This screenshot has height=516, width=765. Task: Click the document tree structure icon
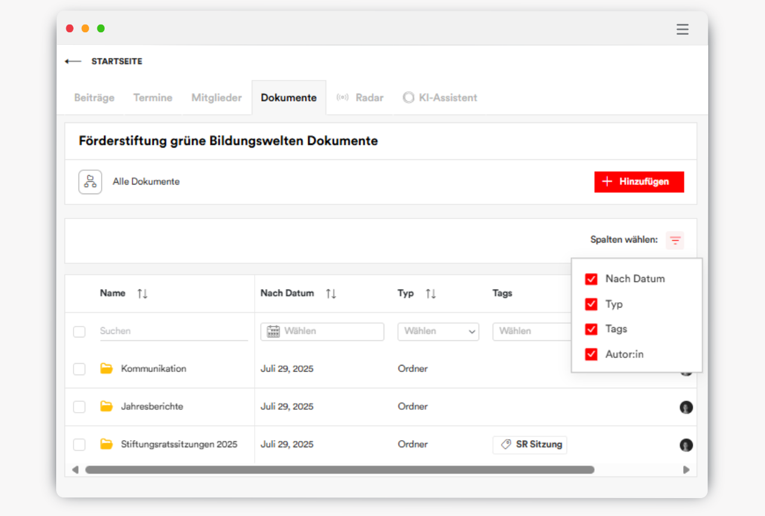point(90,182)
